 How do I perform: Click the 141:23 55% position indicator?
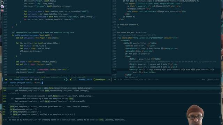coord(153,80)
